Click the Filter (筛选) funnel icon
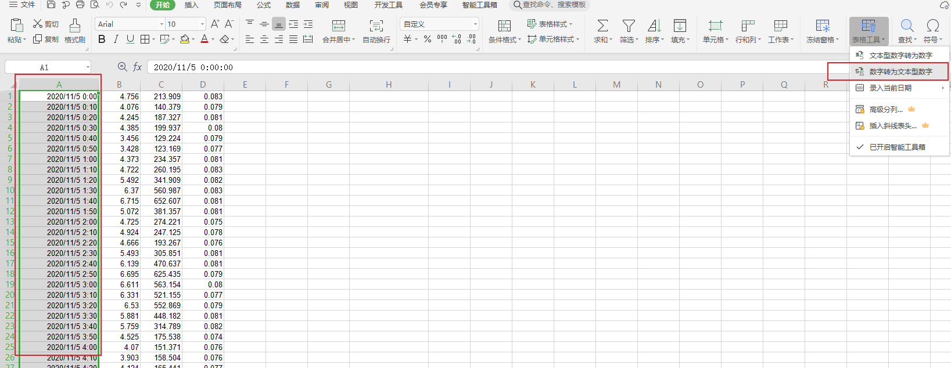This screenshot has width=951, height=368. point(629,26)
